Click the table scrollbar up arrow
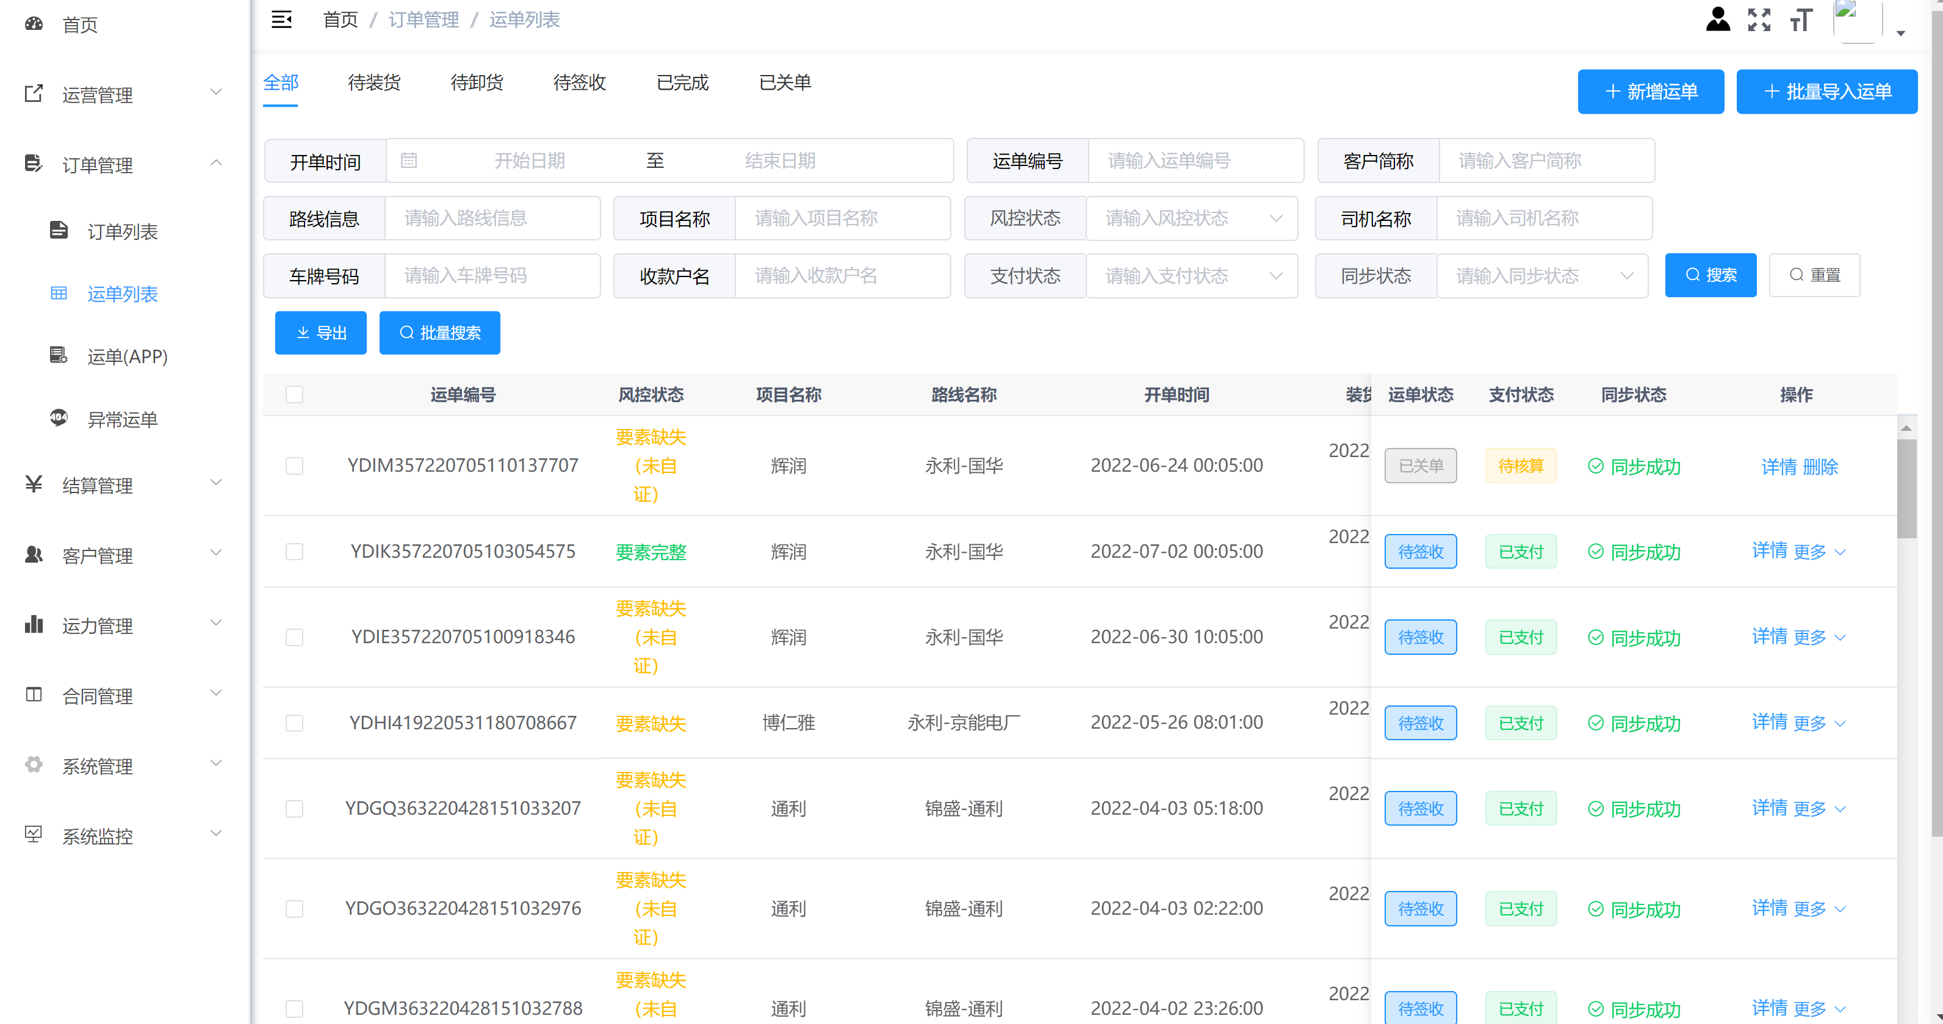The image size is (1943, 1024). pos(1907,428)
